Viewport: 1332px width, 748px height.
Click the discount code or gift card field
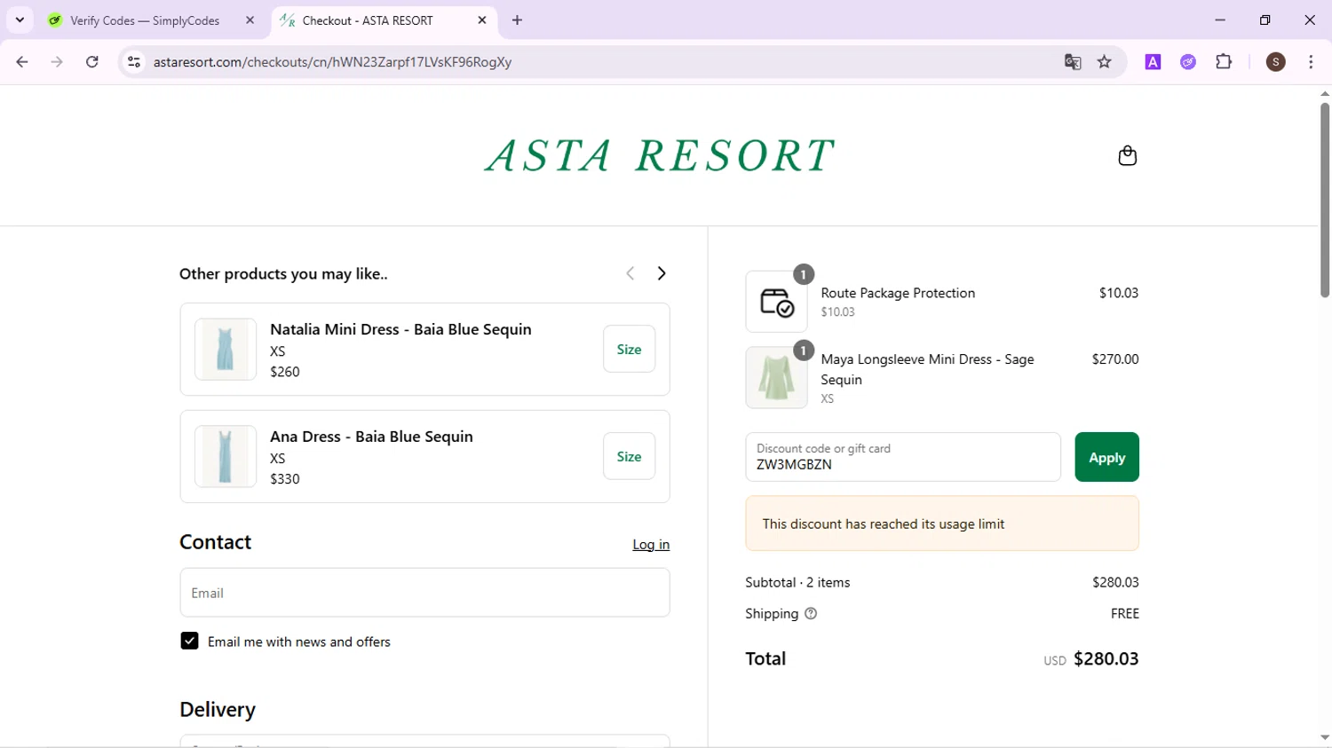click(x=903, y=457)
